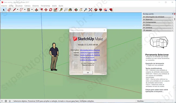
Task: Close the Sobre o SketchUp dialog
Action: 105,30
